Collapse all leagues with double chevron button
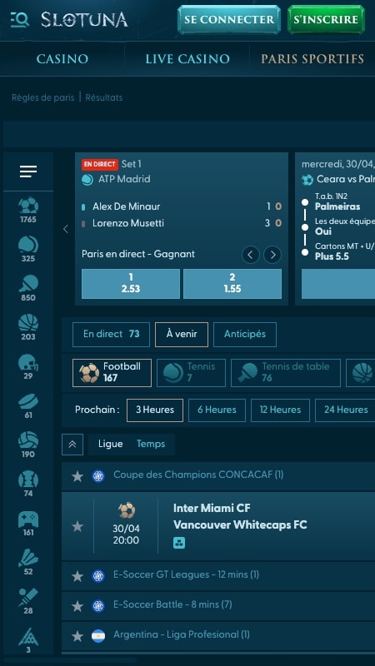Viewport: 375px width, 666px height. pyautogui.click(x=72, y=445)
